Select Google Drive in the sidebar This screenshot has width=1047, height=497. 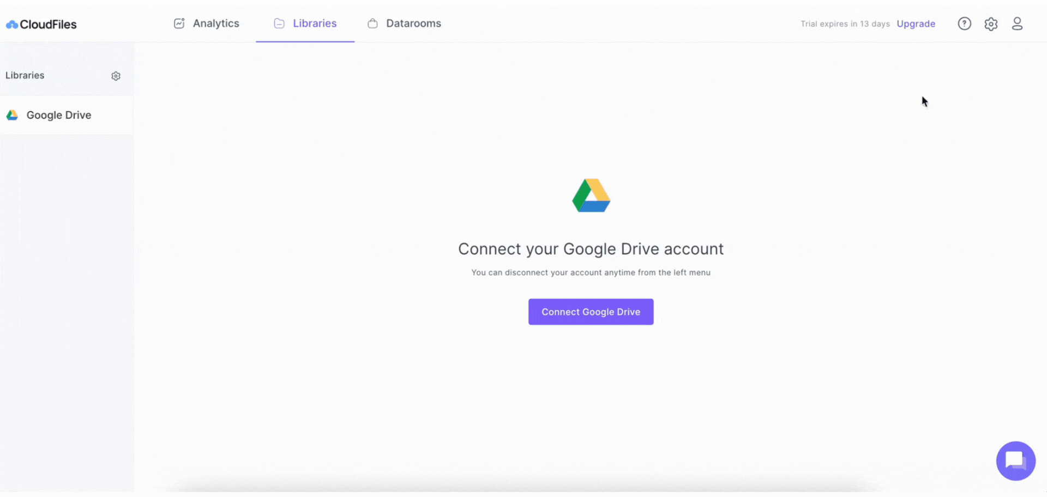pyautogui.click(x=66, y=115)
